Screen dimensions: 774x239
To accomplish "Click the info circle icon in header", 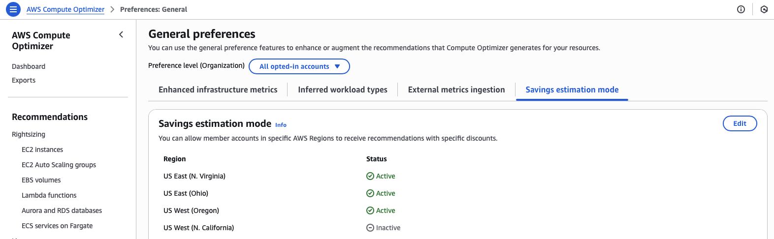I will 741,9.
